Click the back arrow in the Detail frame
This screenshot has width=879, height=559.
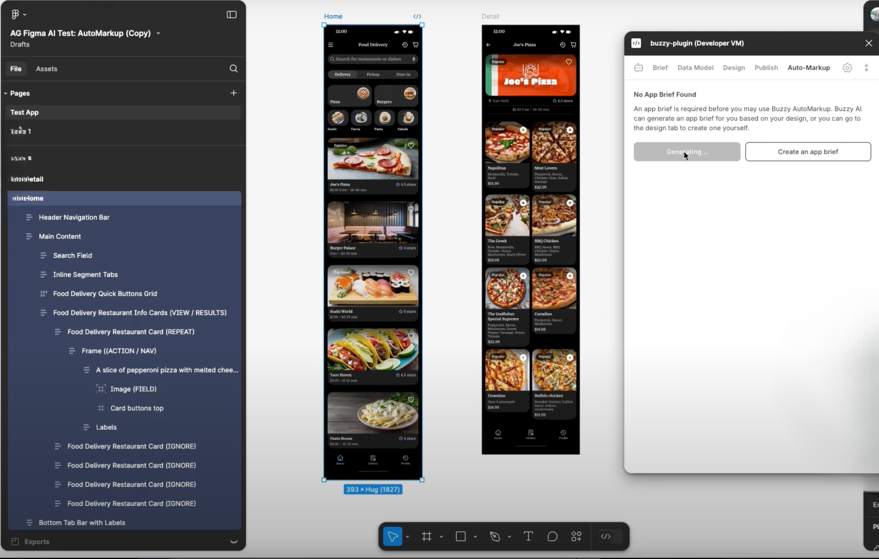click(488, 45)
